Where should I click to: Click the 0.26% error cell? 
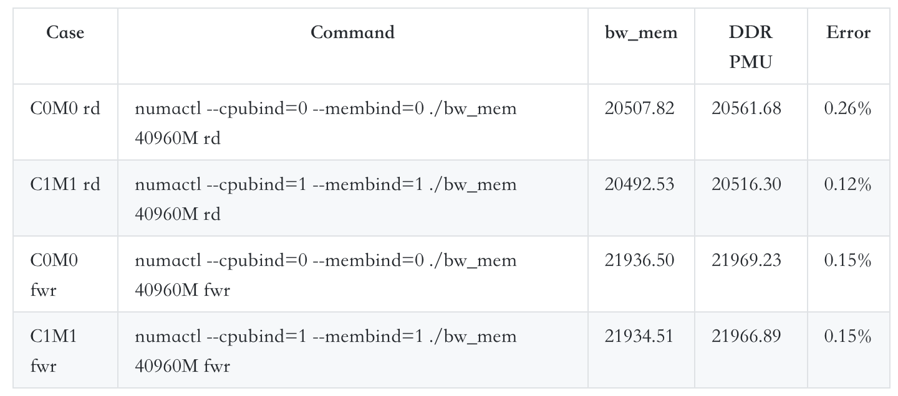[x=847, y=108]
